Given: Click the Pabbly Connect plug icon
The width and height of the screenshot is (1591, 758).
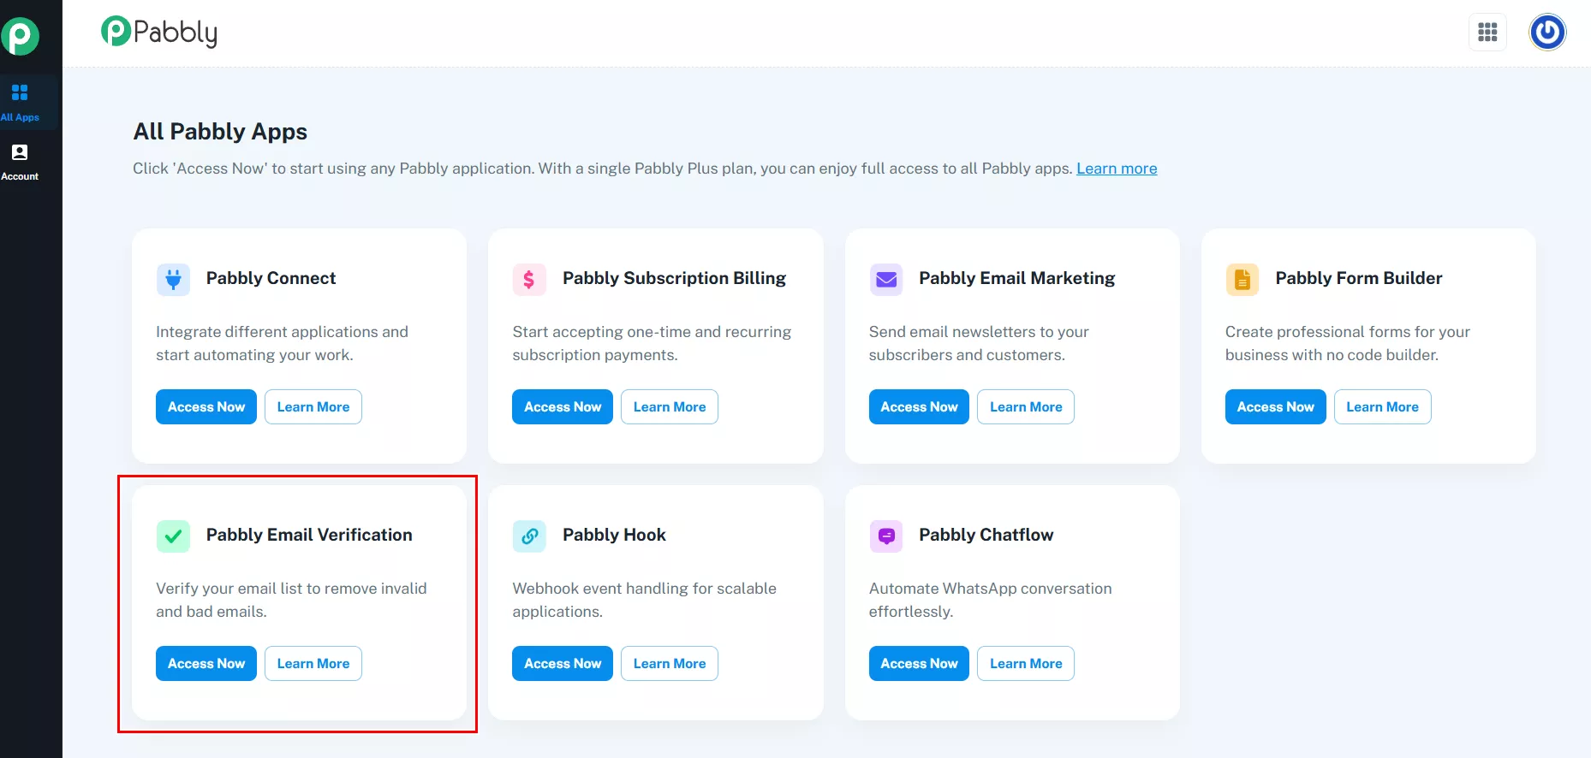Looking at the screenshot, I should coord(173,279).
